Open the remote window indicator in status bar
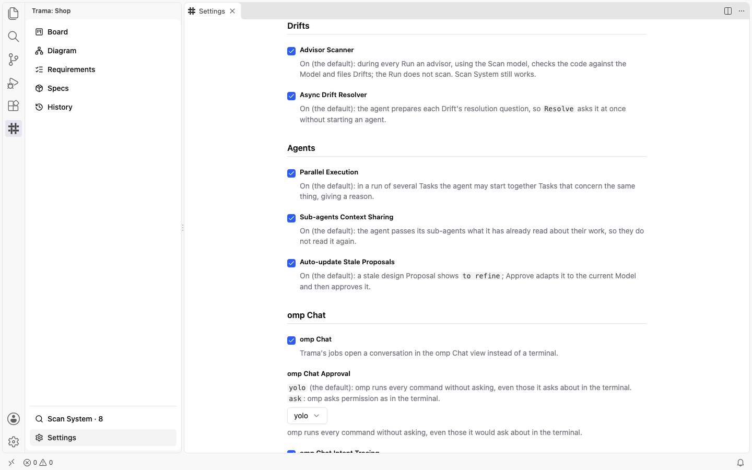The width and height of the screenshot is (752, 470). click(x=11, y=463)
